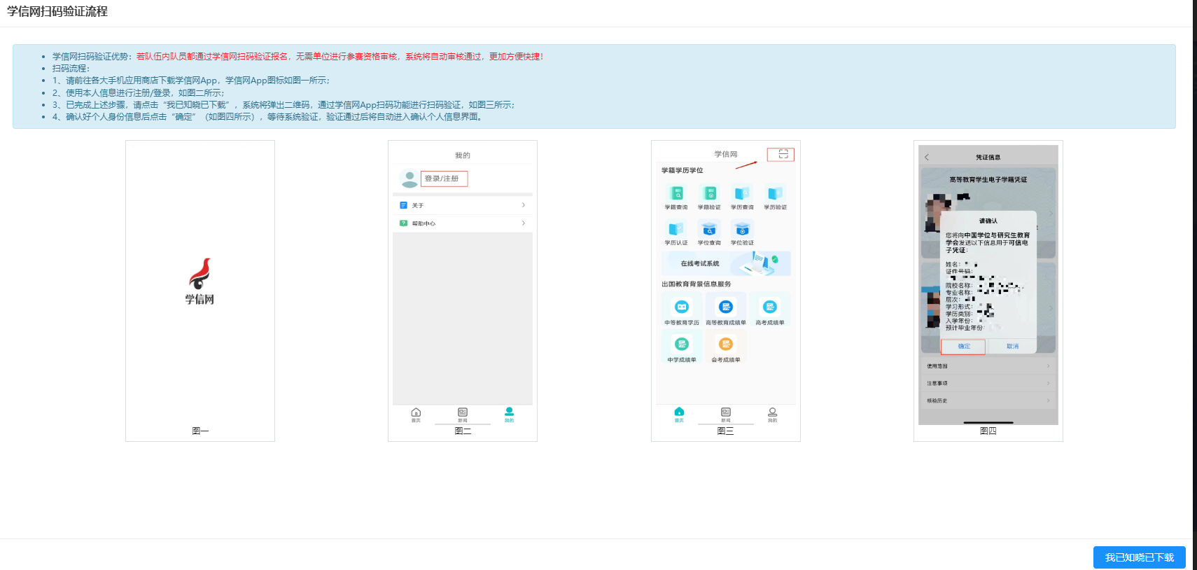The image size is (1197, 570).
Task: Click the 学历验证 icon in 图三
Action: pyautogui.click(x=775, y=193)
